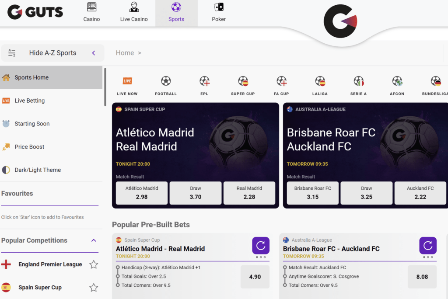Refresh the Brisbane Roar pre-built bet

428,245
